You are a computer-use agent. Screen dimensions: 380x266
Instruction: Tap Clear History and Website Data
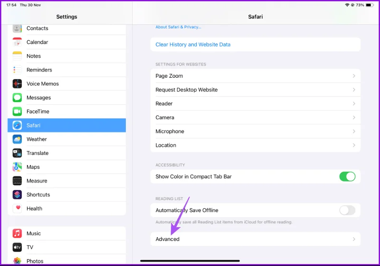(x=256, y=45)
